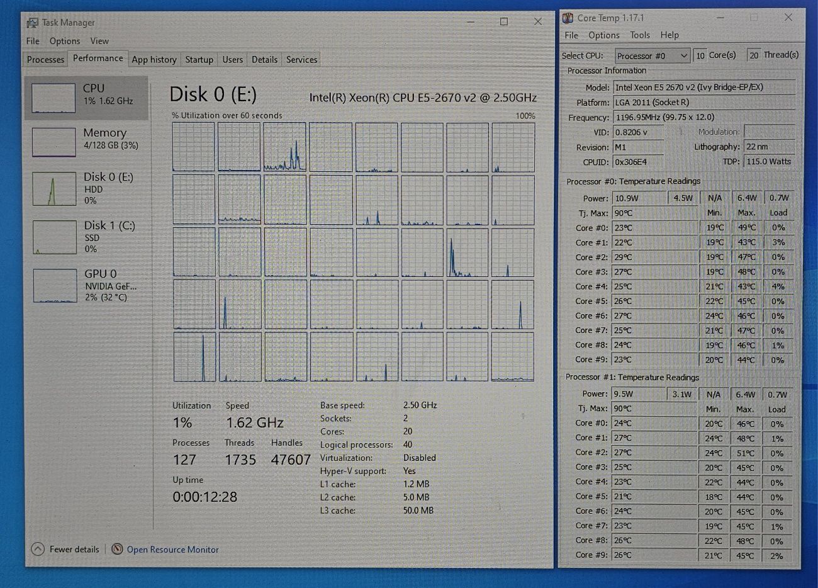Click the TDP field 115.0 Watts
Viewport: 818px width, 588px height.
tap(769, 161)
